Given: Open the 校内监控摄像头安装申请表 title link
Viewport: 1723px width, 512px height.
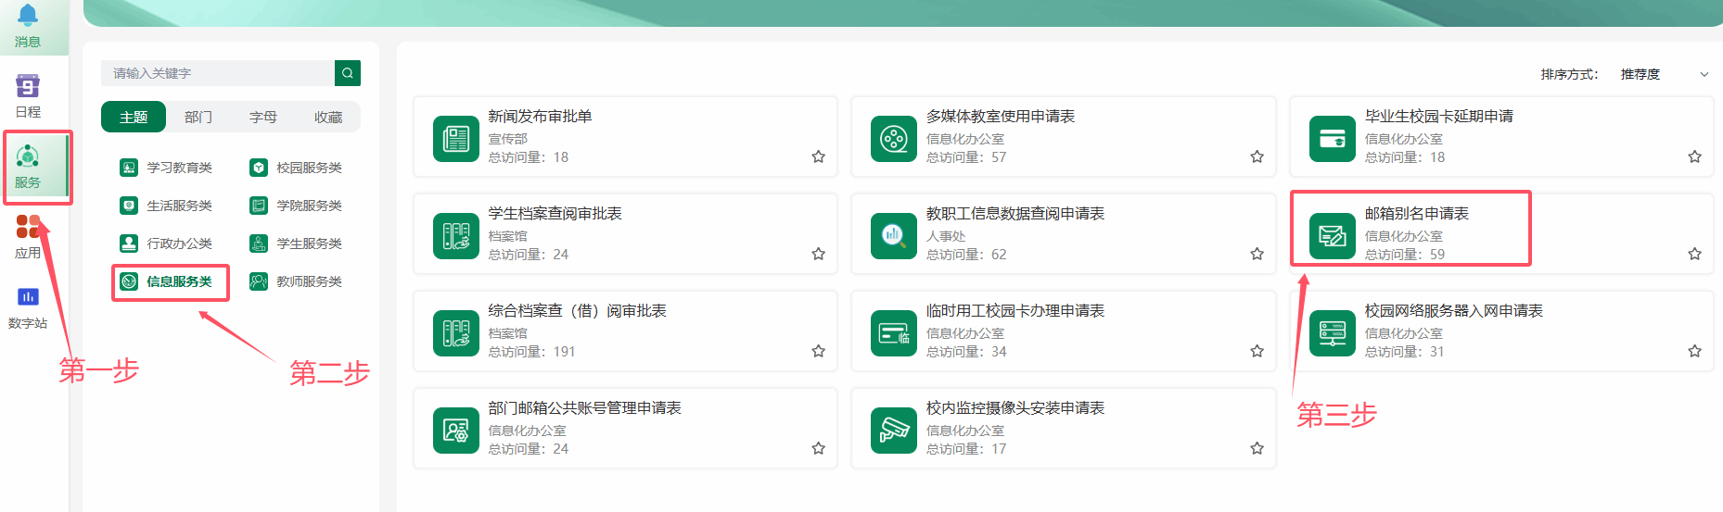Looking at the screenshot, I should tap(1015, 408).
